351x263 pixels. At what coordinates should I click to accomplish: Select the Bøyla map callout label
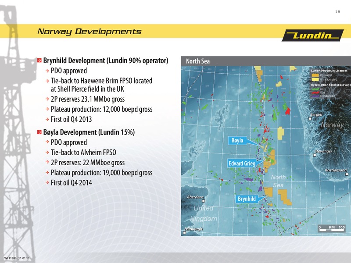[x=237, y=140]
